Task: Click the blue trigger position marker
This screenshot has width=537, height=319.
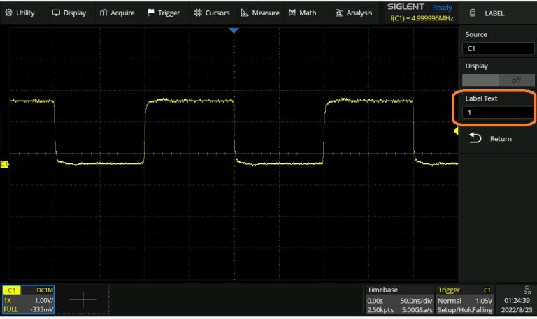Action: [x=234, y=31]
